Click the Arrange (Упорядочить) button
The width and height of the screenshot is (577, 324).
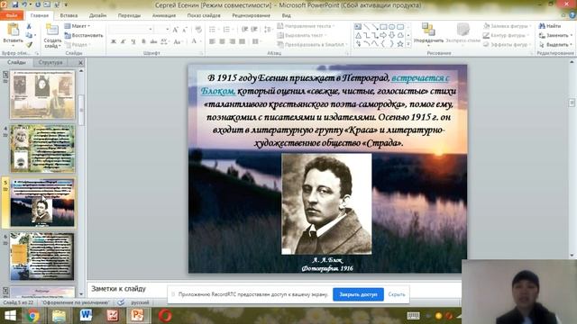(428, 34)
